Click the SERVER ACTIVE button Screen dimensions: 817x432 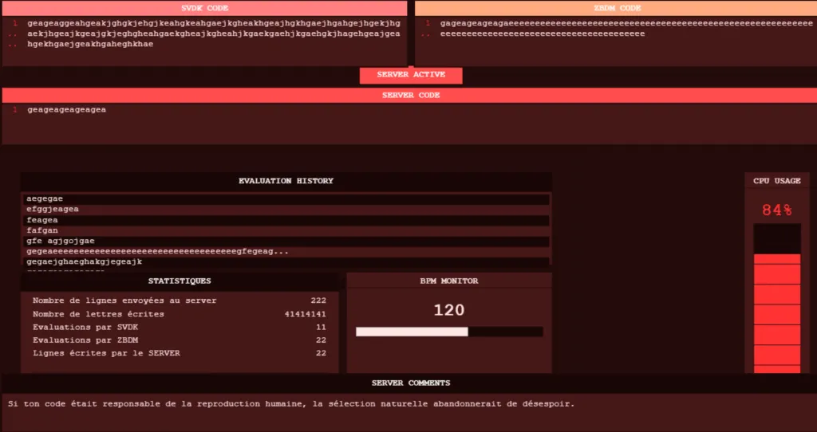coord(410,75)
